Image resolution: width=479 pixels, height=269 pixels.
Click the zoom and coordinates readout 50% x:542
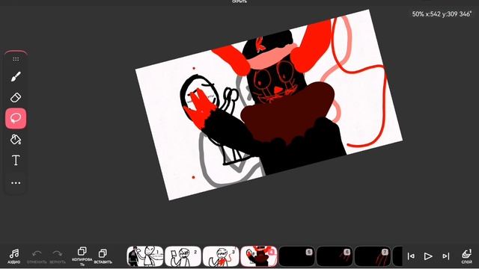(442, 14)
